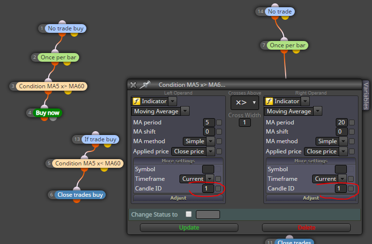Select Once per bar block 7
The height and width of the screenshot is (244, 372).
tap(288, 45)
